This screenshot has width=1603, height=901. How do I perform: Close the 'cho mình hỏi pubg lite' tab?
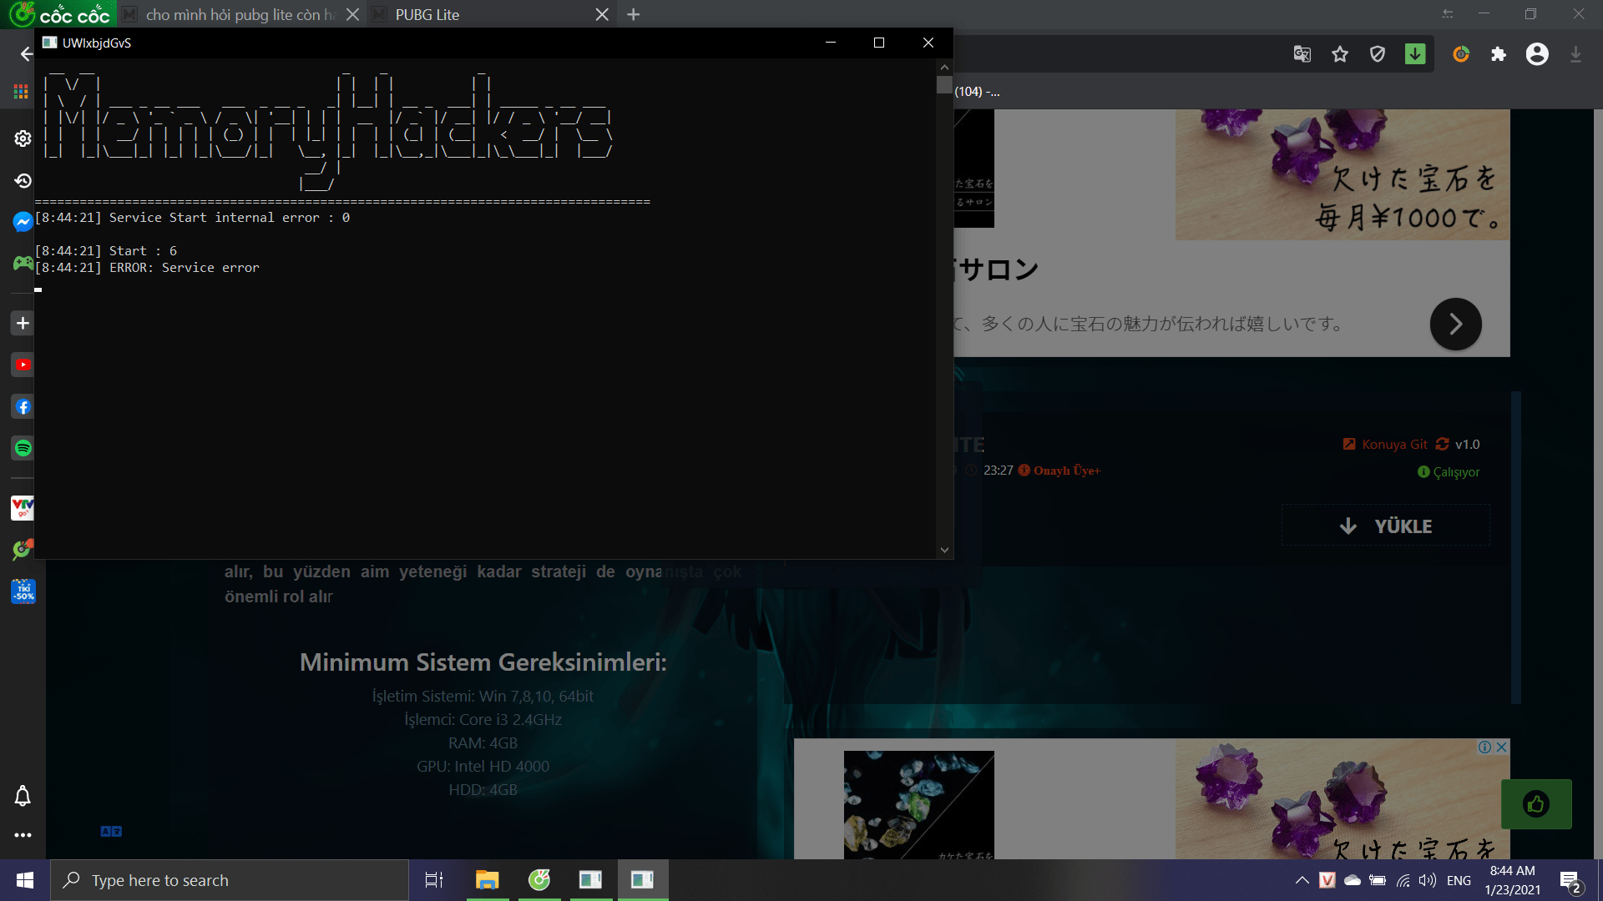click(352, 14)
